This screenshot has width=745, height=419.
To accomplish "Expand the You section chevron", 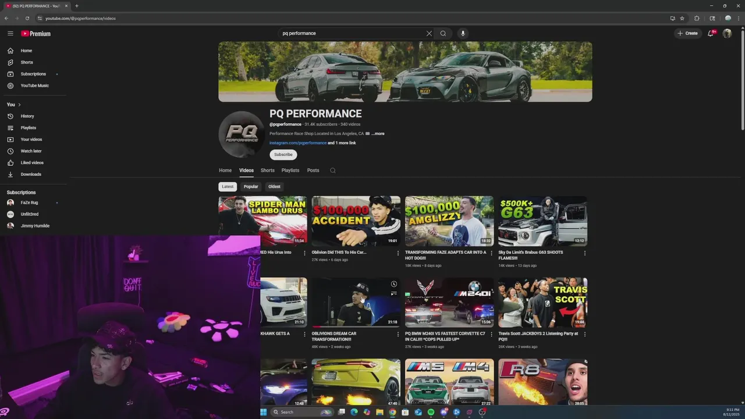I will (x=19, y=105).
